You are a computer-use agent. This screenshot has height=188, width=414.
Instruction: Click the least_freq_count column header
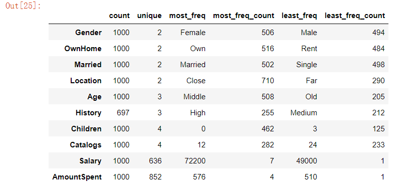pyautogui.click(x=355, y=16)
